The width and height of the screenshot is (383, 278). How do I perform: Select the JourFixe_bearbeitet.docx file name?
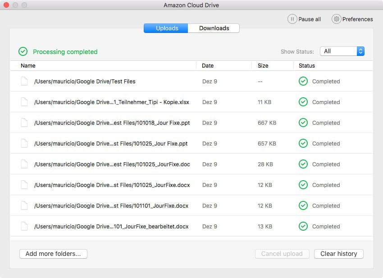point(111,227)
